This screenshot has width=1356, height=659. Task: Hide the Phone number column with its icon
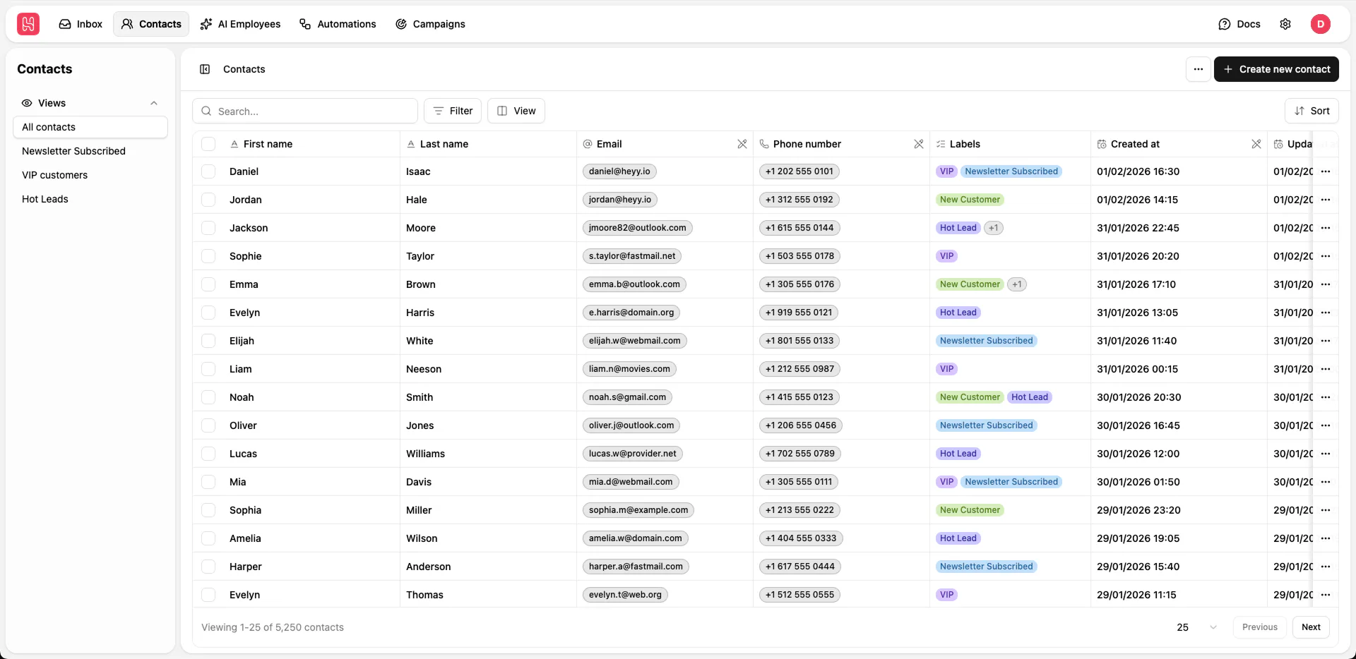click(x=919, y=144)
